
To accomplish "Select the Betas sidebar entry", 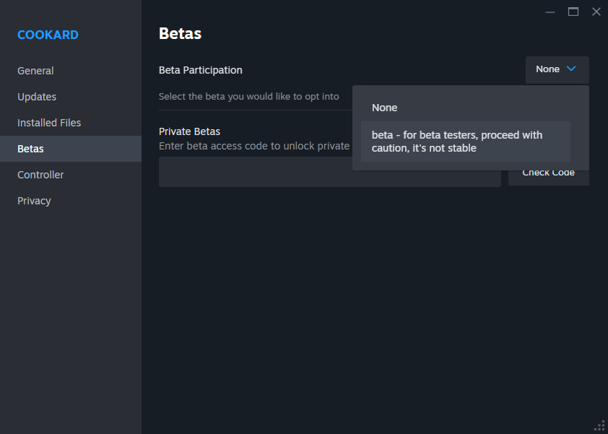I will click(30, 148).
